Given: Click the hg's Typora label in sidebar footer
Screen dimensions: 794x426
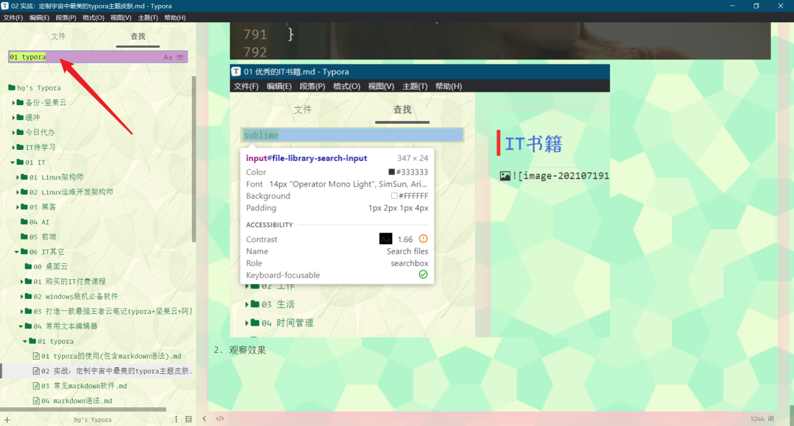Looking at the screenshot, I should [93, 420].
